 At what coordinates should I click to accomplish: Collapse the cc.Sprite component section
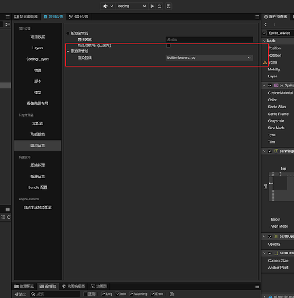pyautogui.click(x=264, y=85)
